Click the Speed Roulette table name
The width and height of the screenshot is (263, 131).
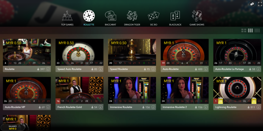click(x=119, y=69)
